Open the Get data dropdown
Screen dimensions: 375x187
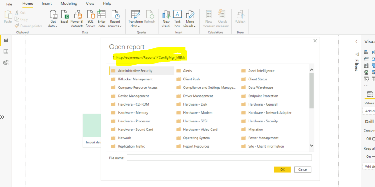[x=53, y=19]
